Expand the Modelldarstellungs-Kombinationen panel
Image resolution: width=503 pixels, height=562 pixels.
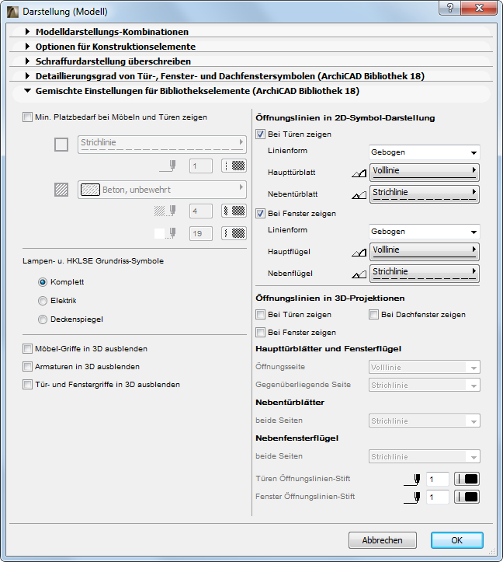(x=27, y=32)
